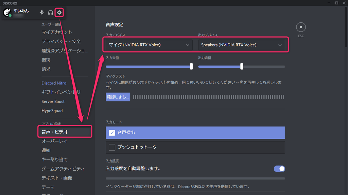The image size is (348, 195).
Task: Click the 出力音量 slider handle
Action: [242, 66]
